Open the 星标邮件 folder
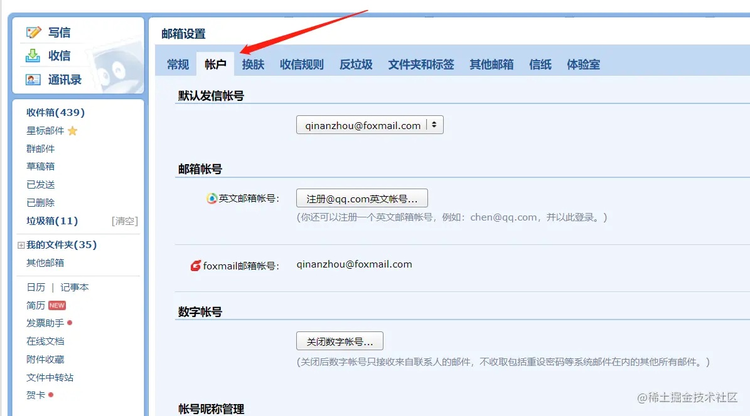This screenshot has height=416, width=750. (x=45, y=131)
